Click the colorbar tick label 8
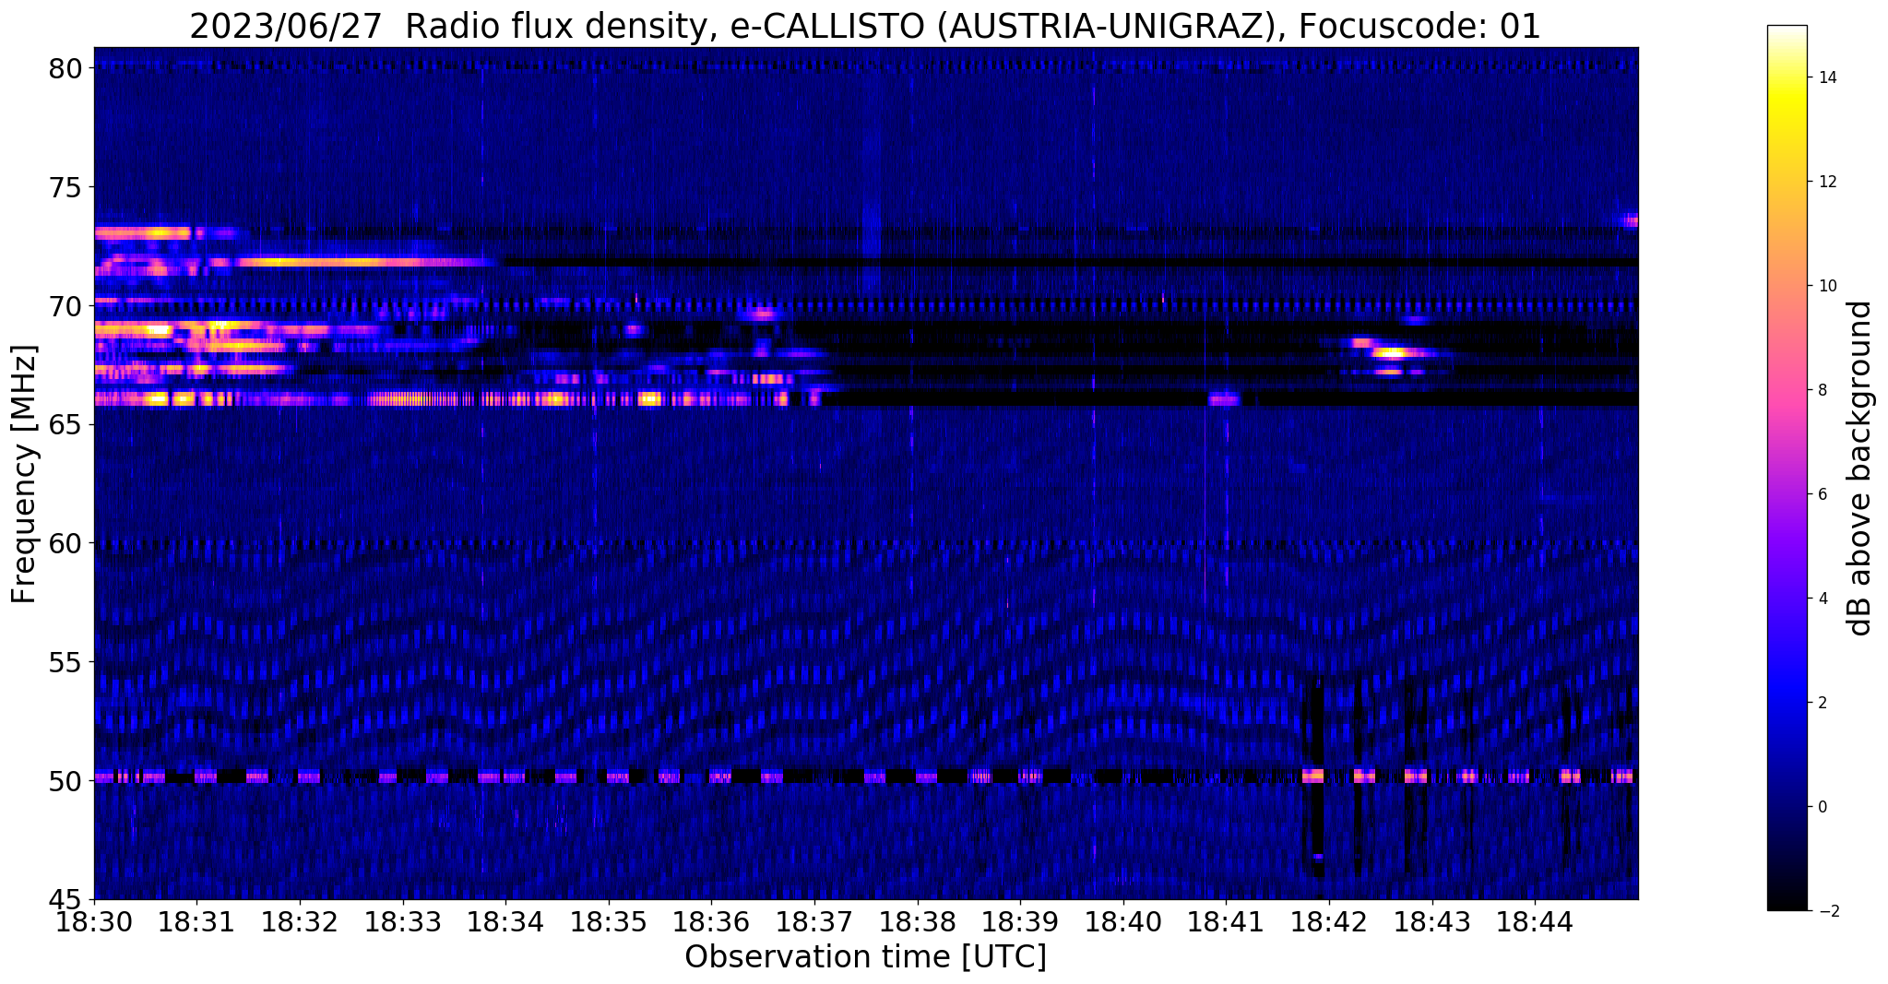Screen dimensions: 1888x984 pyautogui.click(x=1822, y=390)
